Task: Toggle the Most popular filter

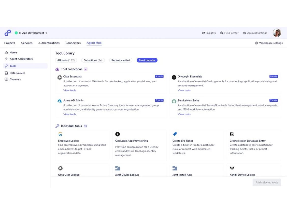Action: click(147, 60)
